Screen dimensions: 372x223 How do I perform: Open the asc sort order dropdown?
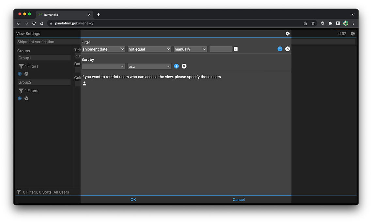[x=149, y=67]
